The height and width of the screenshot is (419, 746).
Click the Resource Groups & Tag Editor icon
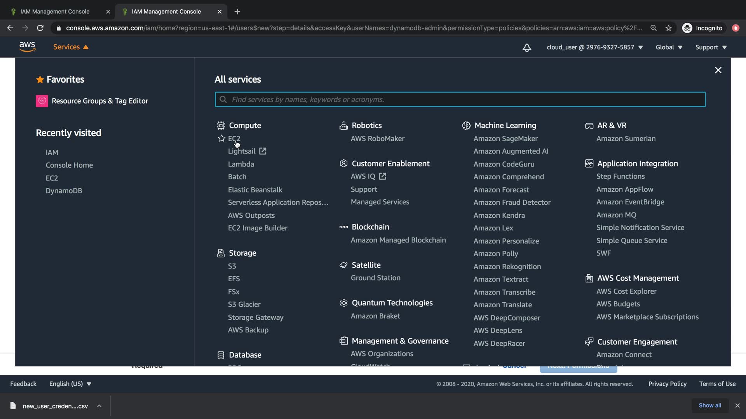click(42, 101)
